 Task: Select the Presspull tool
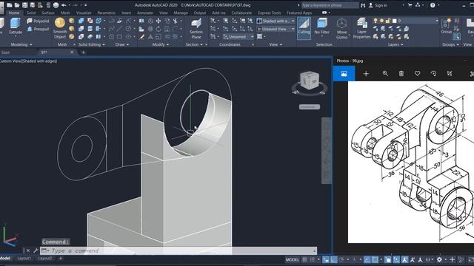38,30
